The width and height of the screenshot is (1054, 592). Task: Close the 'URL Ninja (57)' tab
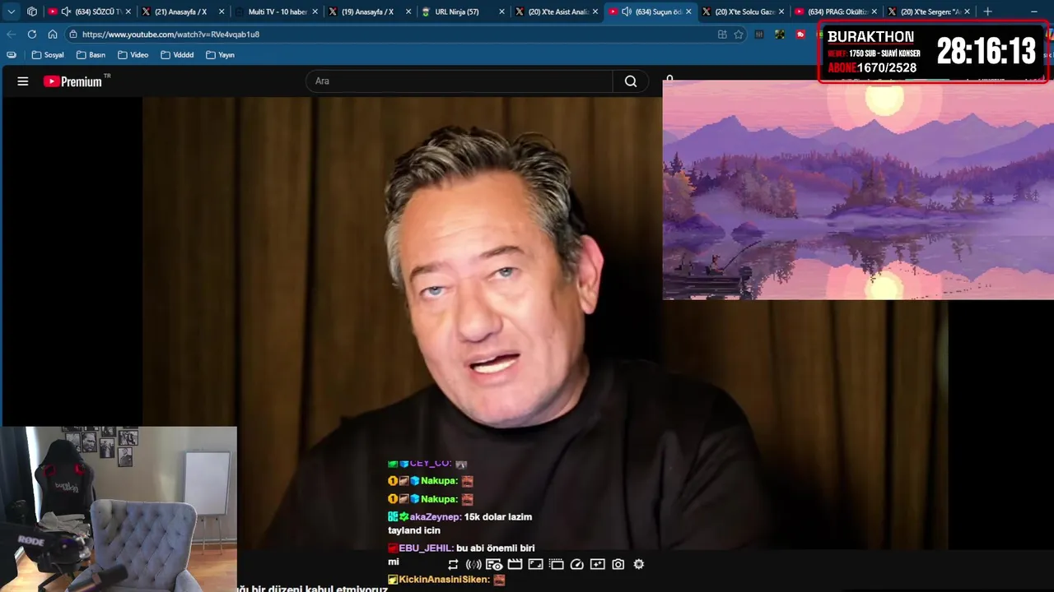pyautogui.click(x=501, y=12)
